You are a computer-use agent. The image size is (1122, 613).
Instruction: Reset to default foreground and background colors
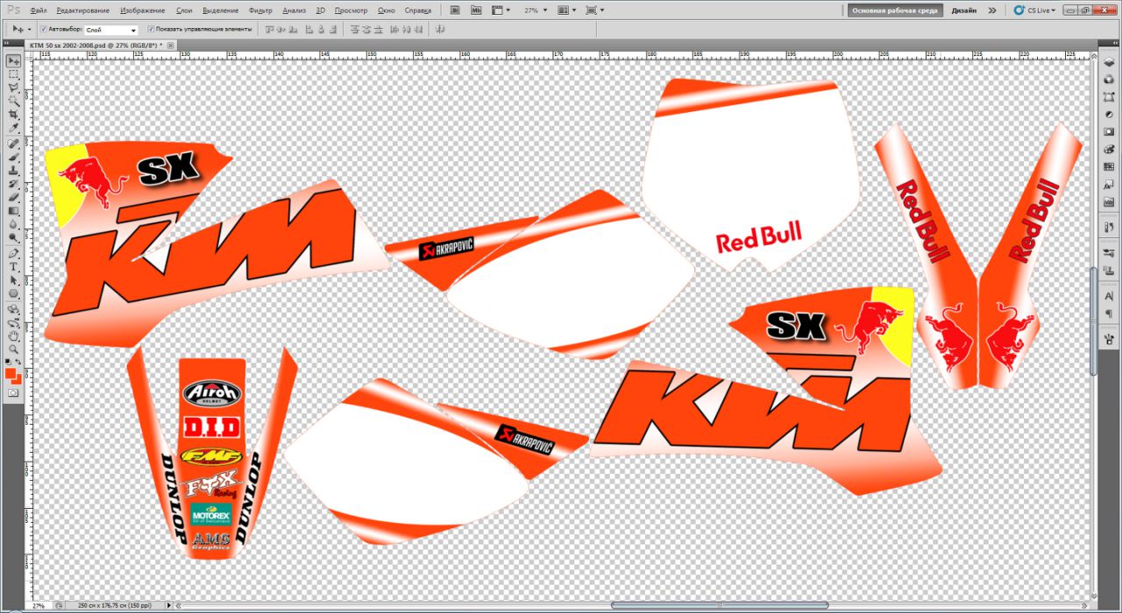point(8,362)
